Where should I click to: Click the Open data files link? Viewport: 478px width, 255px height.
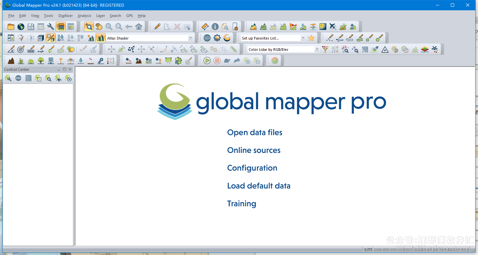(255, 133)
